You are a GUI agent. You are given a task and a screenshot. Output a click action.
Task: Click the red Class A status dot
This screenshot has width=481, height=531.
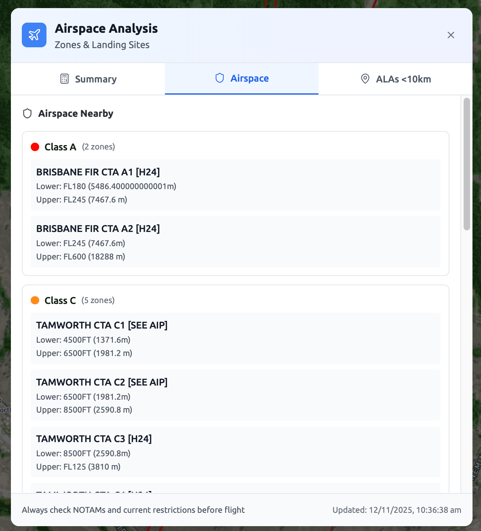[35, 147]
